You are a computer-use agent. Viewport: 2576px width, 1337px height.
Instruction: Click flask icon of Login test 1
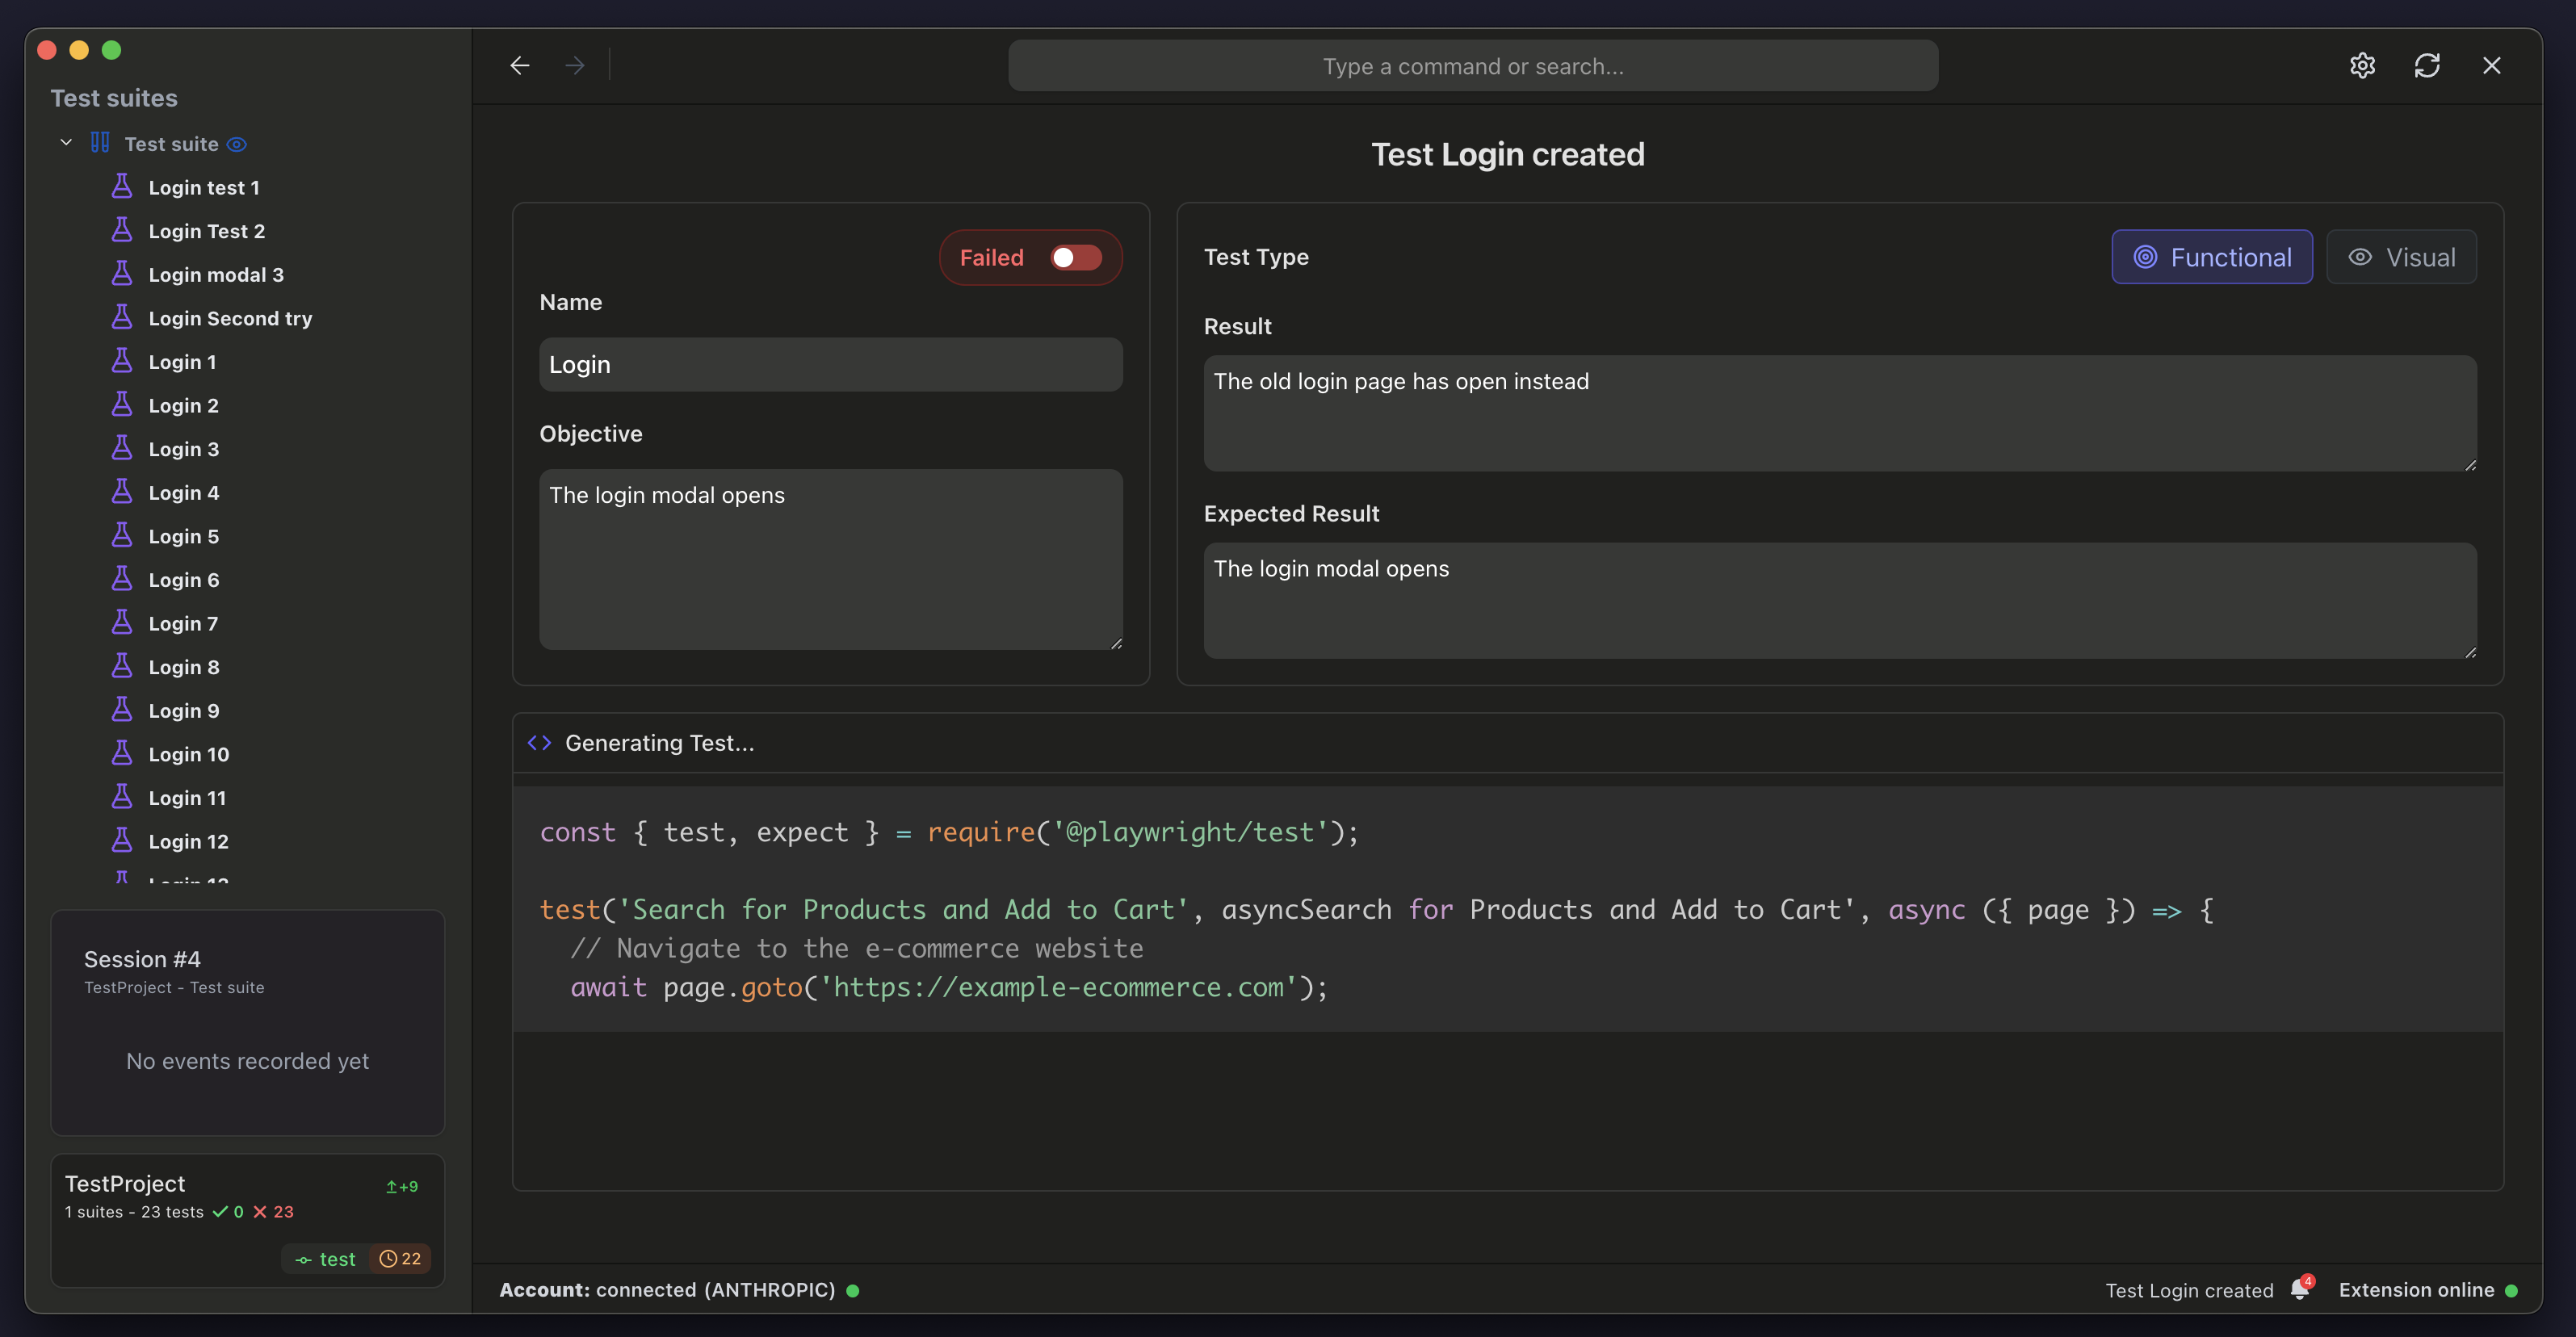click(122, 187)
